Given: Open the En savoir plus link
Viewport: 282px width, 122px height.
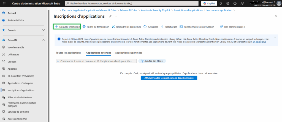Looking at the screenshot, I should (259, 42).
